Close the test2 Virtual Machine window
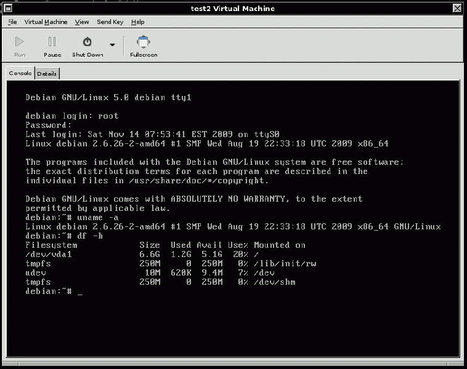The height and width of the screenshot is (369, 467). coord(457,9)
